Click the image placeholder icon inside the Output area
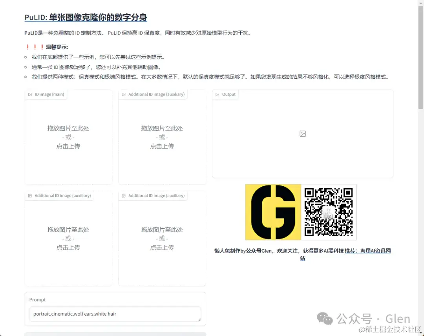The width and height of the screenshot is (424, 336). click(x=302, y=134)
